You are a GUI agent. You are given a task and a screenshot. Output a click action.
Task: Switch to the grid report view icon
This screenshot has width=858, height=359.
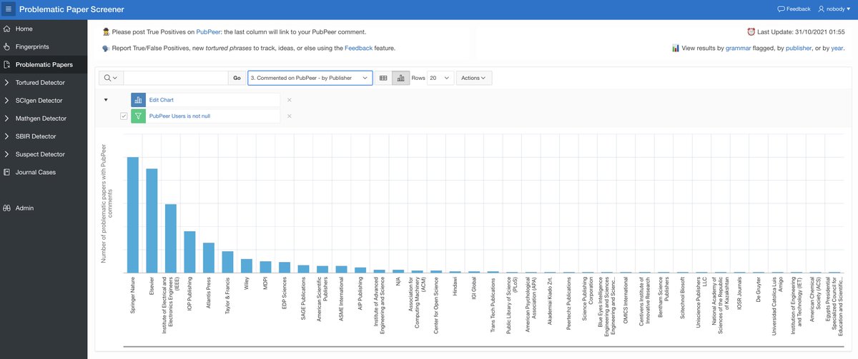pos(383,78)
